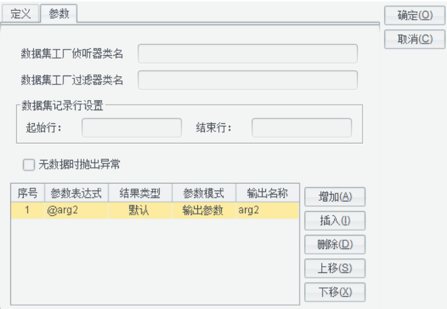Image resolution: width=447 pixels, height=309 pixels.
Task: Click the 结束行 input box
Action: tap(301, 128)
